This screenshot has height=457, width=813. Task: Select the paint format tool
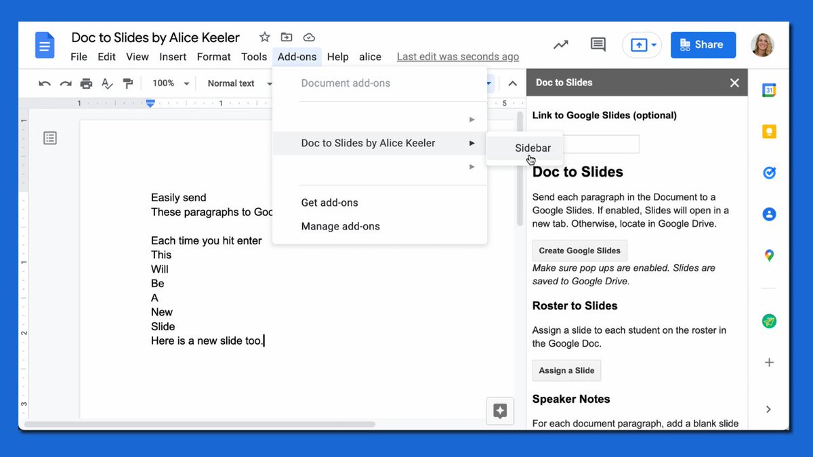[x=127, y=83]
